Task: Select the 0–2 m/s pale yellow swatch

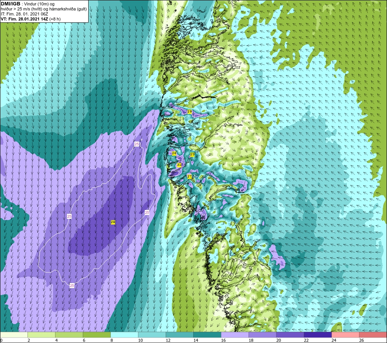Action: point(14,334)
